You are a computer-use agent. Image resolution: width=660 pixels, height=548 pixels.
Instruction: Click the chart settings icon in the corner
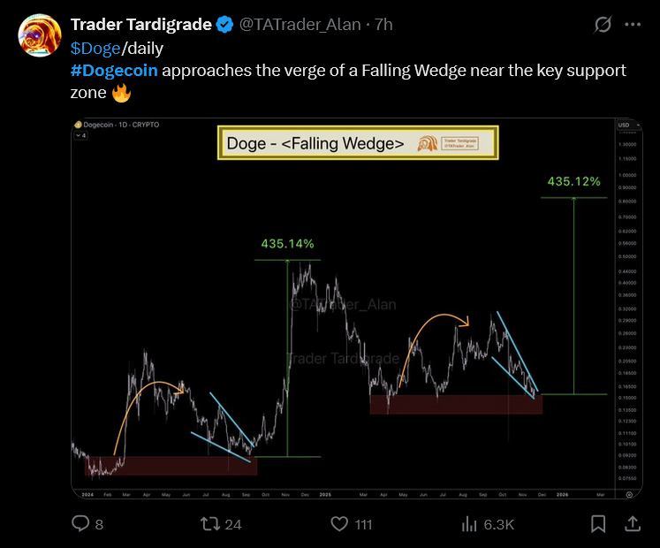click(628, 495)
